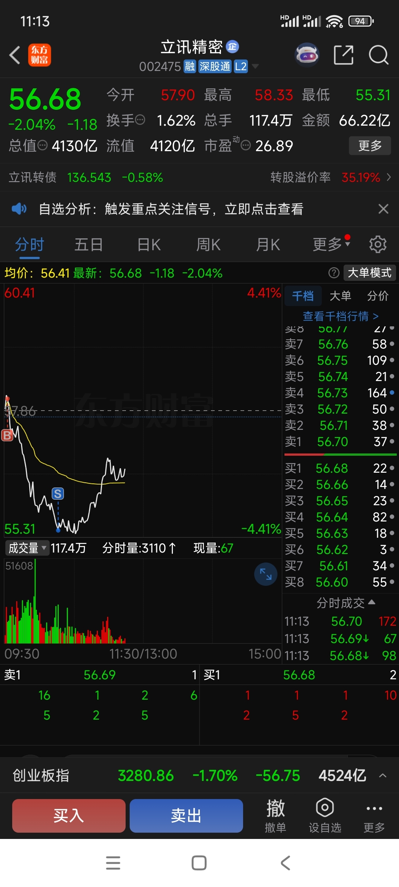Select the 分时 chart tab

(x=30, y=245)
